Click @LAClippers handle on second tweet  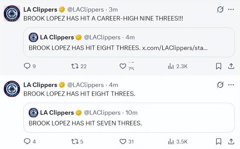point(85,85)
